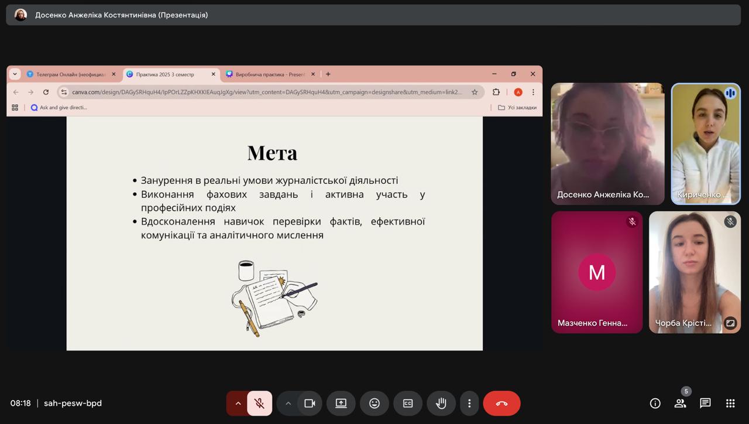Viewport: 749px width, 424px height.
Task: Open the present screen option
Action: (x=341, y=404)
